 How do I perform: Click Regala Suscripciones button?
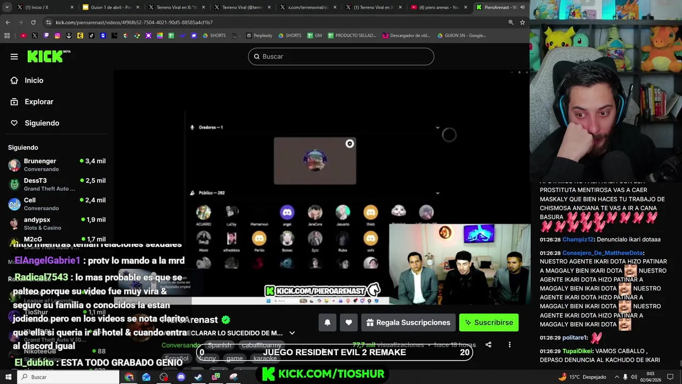click(408, 322)
